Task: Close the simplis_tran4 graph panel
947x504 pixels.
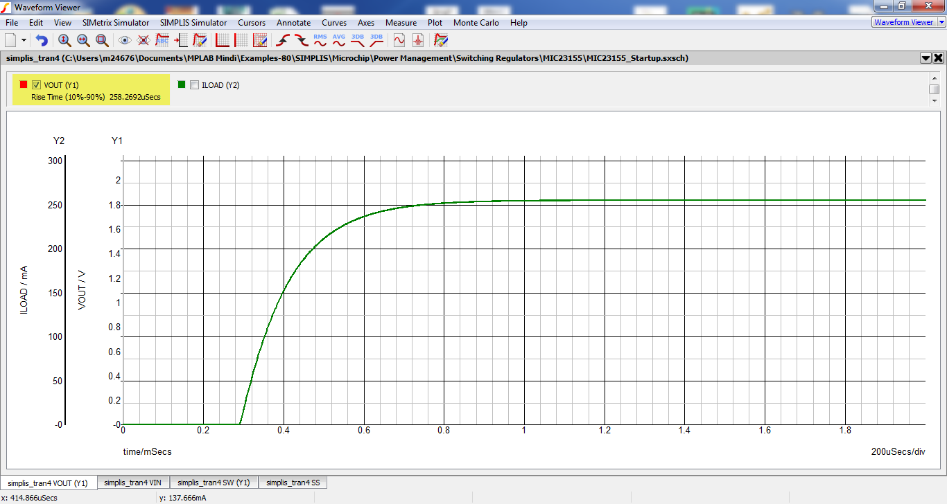Action: click(938, 58)
